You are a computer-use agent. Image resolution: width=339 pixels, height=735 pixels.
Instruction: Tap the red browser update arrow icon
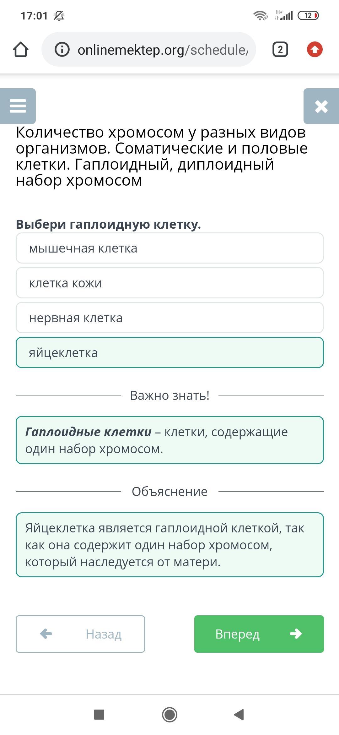[315, 50]
